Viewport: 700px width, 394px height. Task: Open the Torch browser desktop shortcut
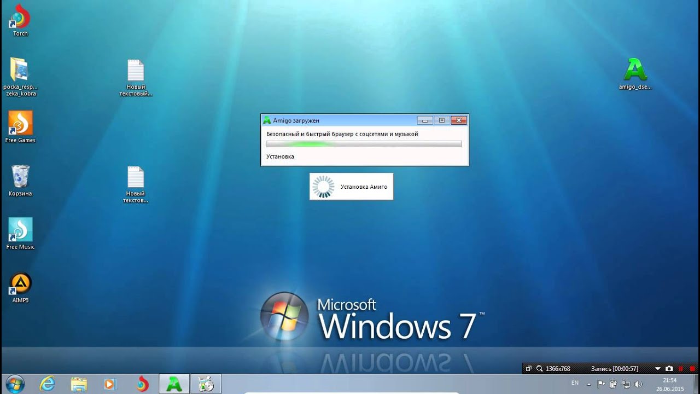pos(20,19)
